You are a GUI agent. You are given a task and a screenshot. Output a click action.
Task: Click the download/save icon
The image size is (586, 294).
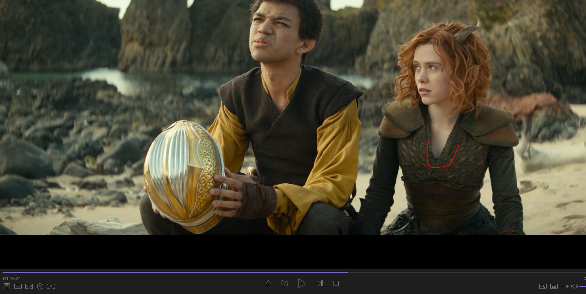point(18,286)
